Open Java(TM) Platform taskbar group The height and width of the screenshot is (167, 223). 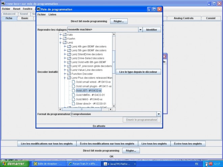(119, 164)
